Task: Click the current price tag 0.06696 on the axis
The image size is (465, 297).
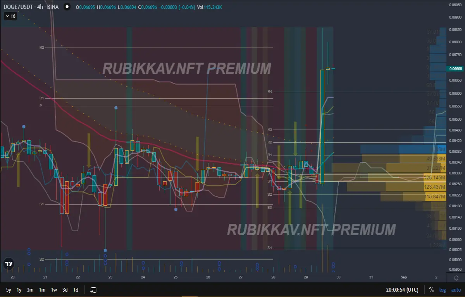Action: (x=455, y=68)
